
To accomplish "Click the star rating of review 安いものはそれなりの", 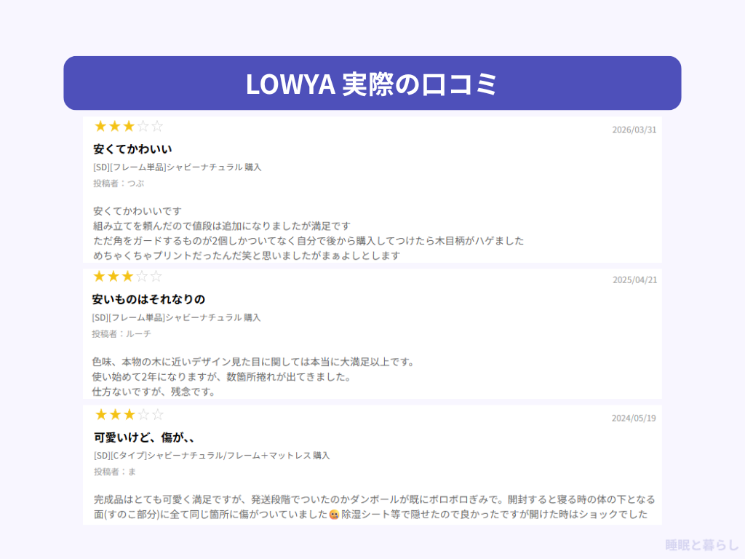I will click(x=127, y=277).
